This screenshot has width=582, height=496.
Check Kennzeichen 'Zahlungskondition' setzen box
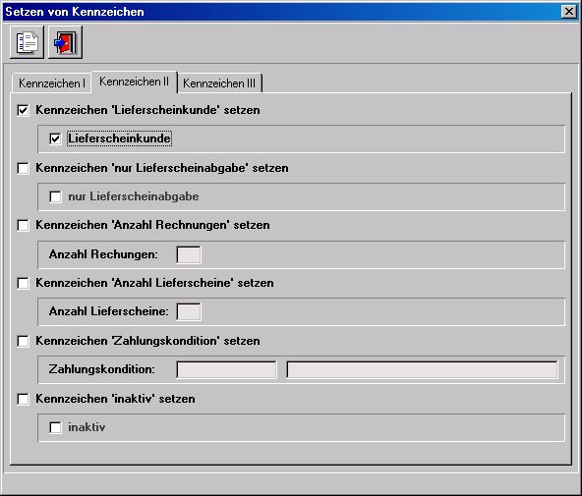tap(23, 341)
